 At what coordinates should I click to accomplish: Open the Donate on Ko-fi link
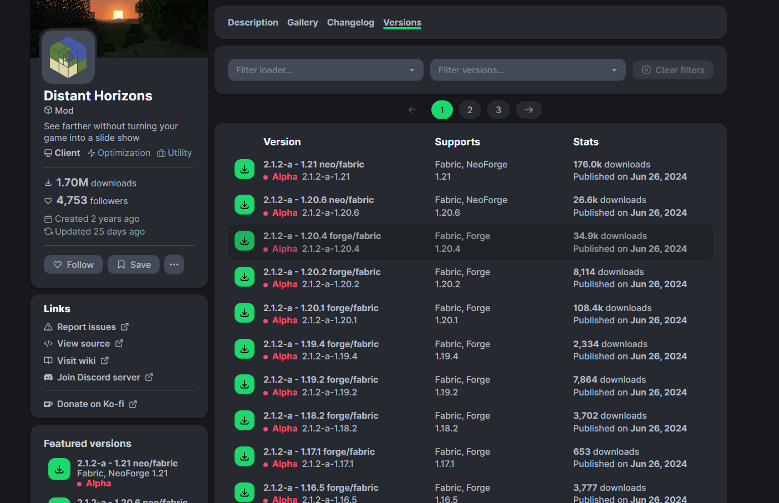(x=90, y=404)
